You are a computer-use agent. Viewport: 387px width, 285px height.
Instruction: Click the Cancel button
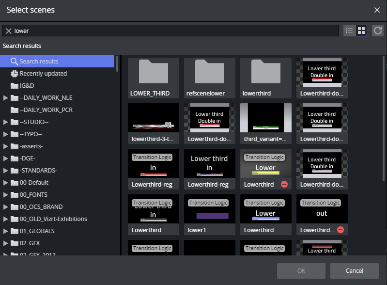click(x=354, y=270)
